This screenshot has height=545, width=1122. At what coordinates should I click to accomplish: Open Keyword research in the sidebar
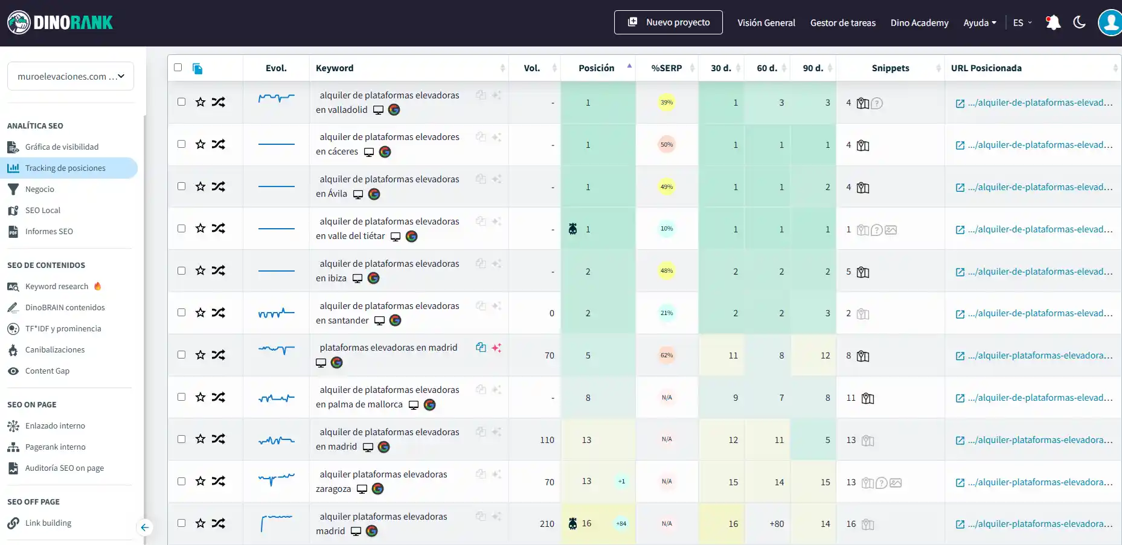(x=57, y=287)
